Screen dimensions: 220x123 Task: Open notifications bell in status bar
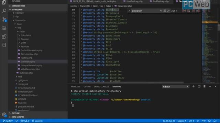point(216,121)
